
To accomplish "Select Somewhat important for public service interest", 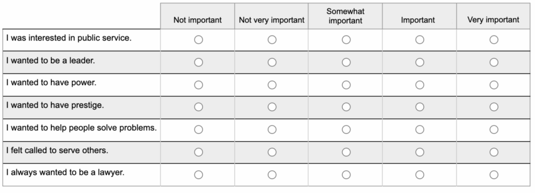I will click(x=346, y=40).
